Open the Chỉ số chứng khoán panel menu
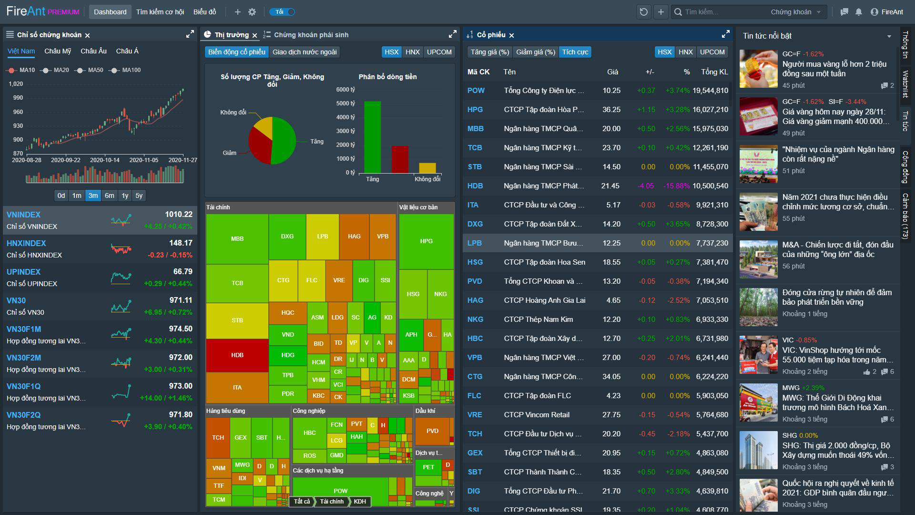The image size is (915, 515). [10, 35]
